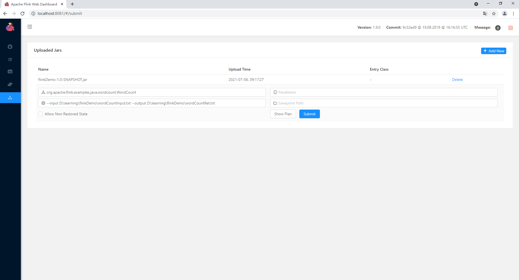The height and width of the screenshot is (280, 519).
Task: Click the Add New jar button
Action: coord(494,51)
